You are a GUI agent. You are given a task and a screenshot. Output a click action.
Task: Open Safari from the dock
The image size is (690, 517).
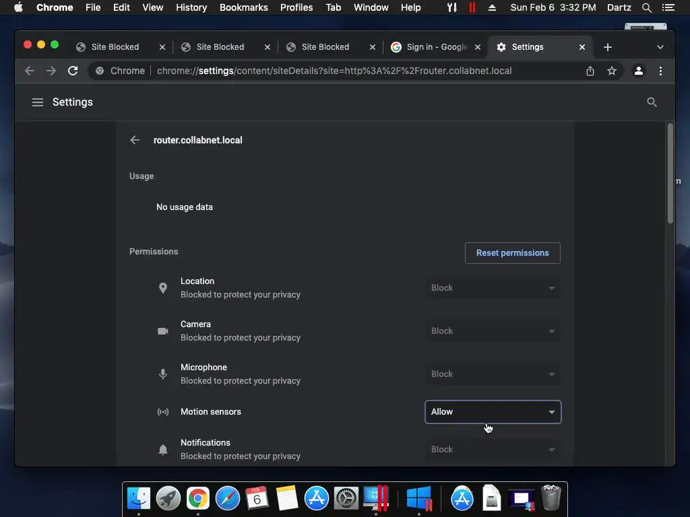pos(228,499)
